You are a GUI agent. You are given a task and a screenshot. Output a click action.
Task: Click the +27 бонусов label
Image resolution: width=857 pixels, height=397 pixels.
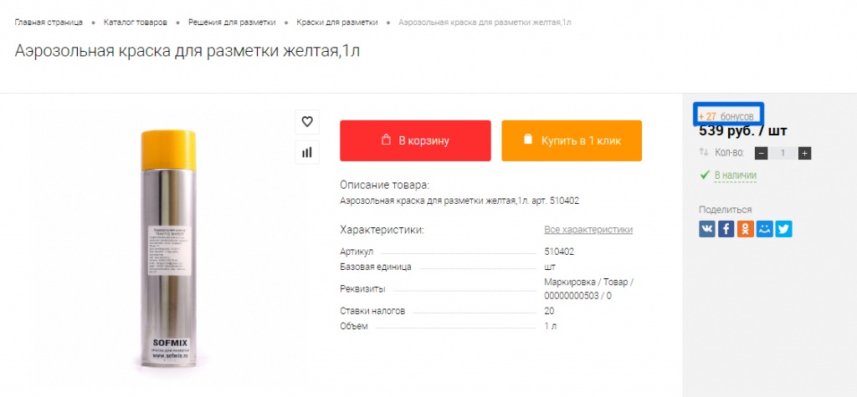point(726,116)
